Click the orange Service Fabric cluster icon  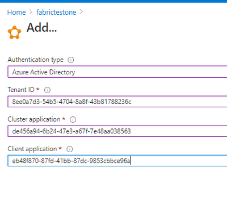click(14, 32)
